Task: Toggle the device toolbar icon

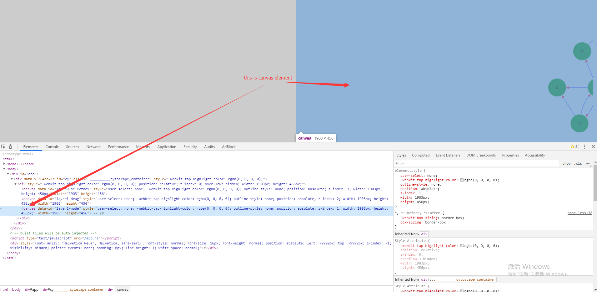Action: [x=12, y=146]
